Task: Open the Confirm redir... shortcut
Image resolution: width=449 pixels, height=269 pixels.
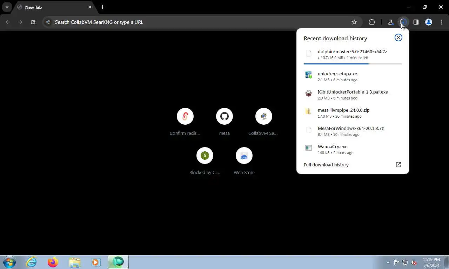Action: (185, 122)
